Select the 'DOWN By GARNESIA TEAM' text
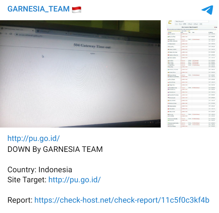Image resolution: width=219 pixels, height=213 pixels. click(x=55, y=149)
